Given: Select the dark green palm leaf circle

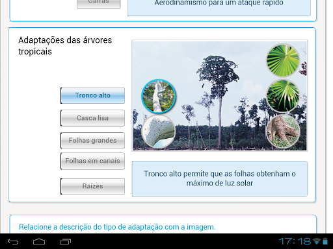Looking at the screenshot, I should coord(283,96).
